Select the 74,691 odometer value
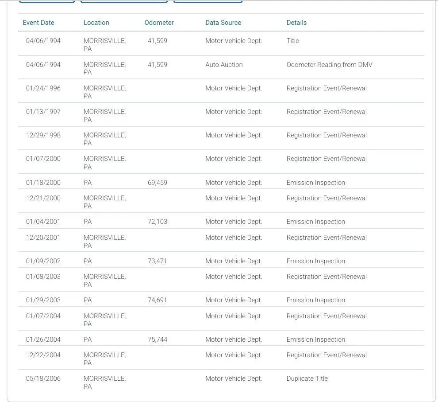Screen dimensions: 438x402 [x=158, y=300]
